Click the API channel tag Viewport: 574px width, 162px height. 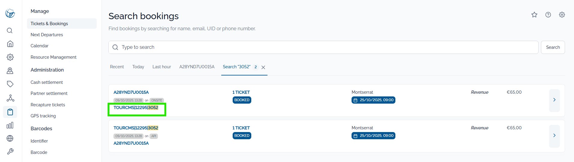click(154, 136)
